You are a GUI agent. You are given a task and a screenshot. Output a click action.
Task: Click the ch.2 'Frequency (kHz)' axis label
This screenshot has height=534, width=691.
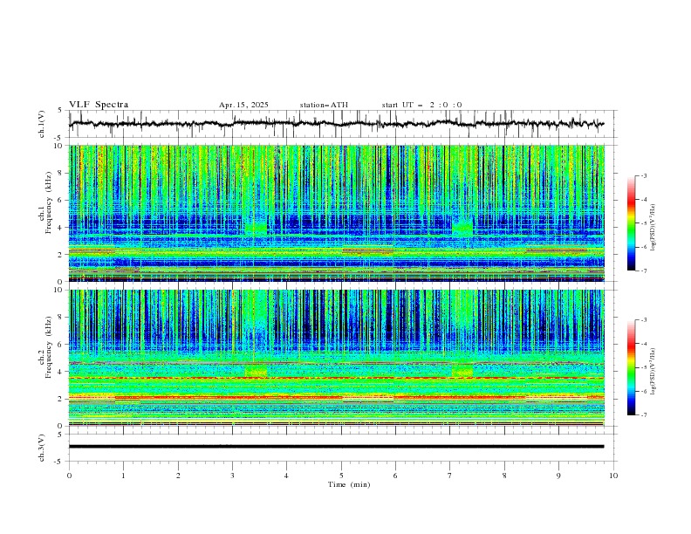[x=49, y=346]
